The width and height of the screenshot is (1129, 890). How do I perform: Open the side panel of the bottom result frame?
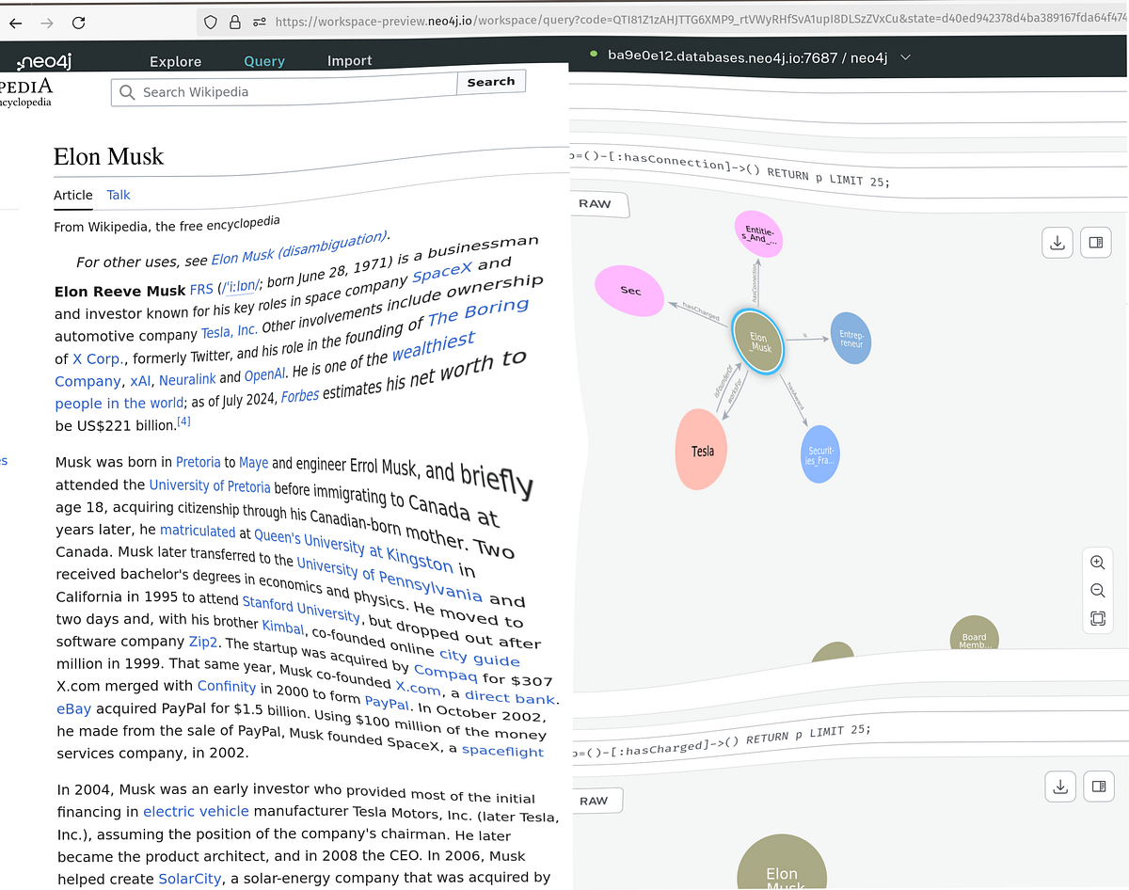click(x=1098, y=786)
